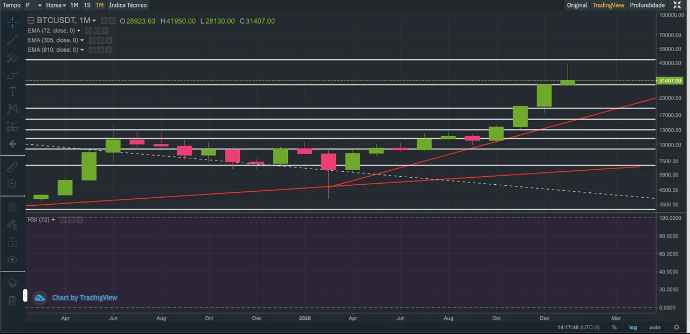Select the crosshair cursor tool

(12, 23)
